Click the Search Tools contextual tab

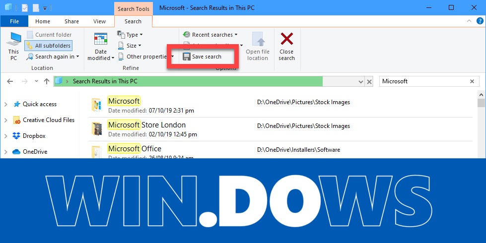click(133, 9)
